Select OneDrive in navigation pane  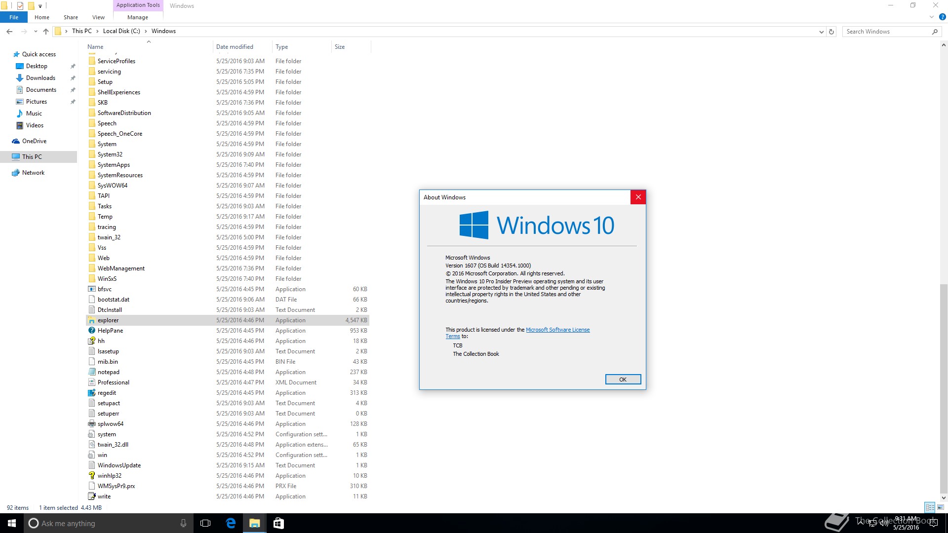click(x=34, y=141)
